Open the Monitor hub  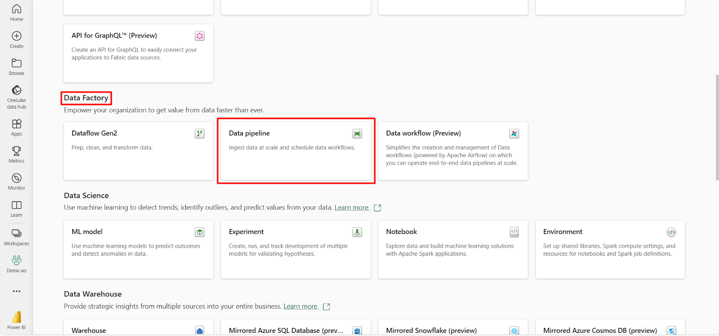coord(16,182)
